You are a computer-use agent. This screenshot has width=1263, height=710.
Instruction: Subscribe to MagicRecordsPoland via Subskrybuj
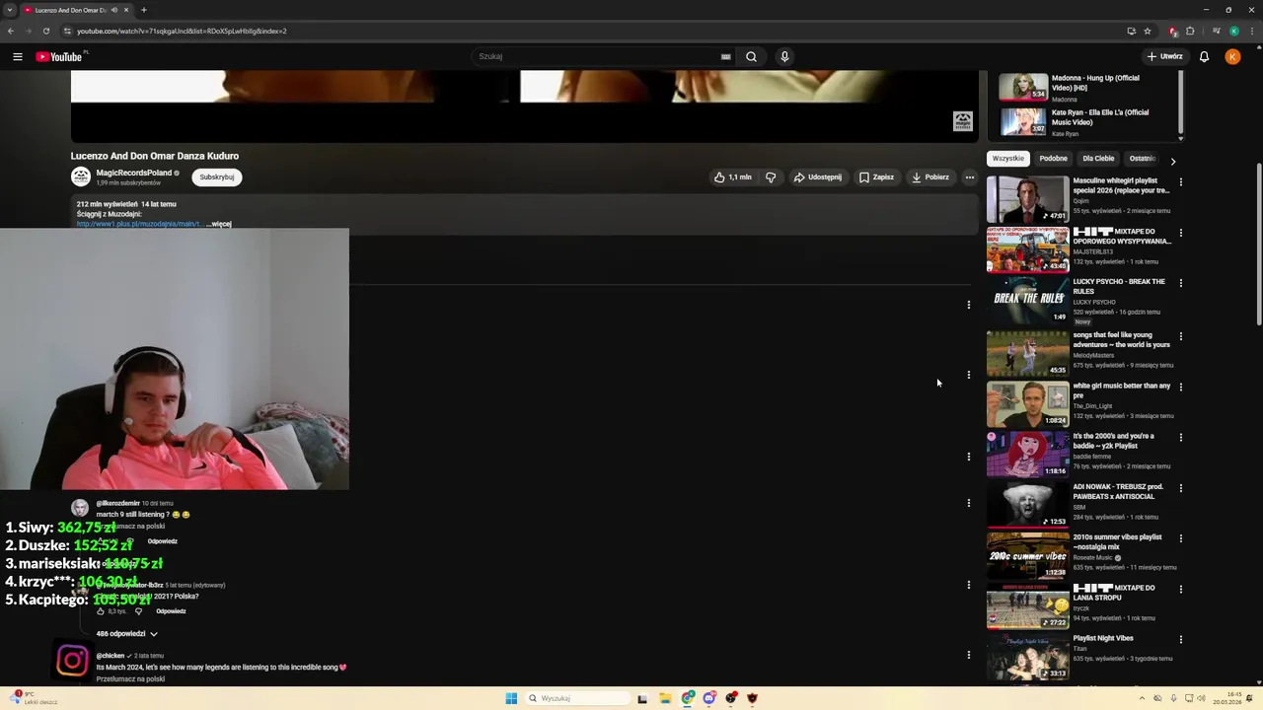coord(217,177)
